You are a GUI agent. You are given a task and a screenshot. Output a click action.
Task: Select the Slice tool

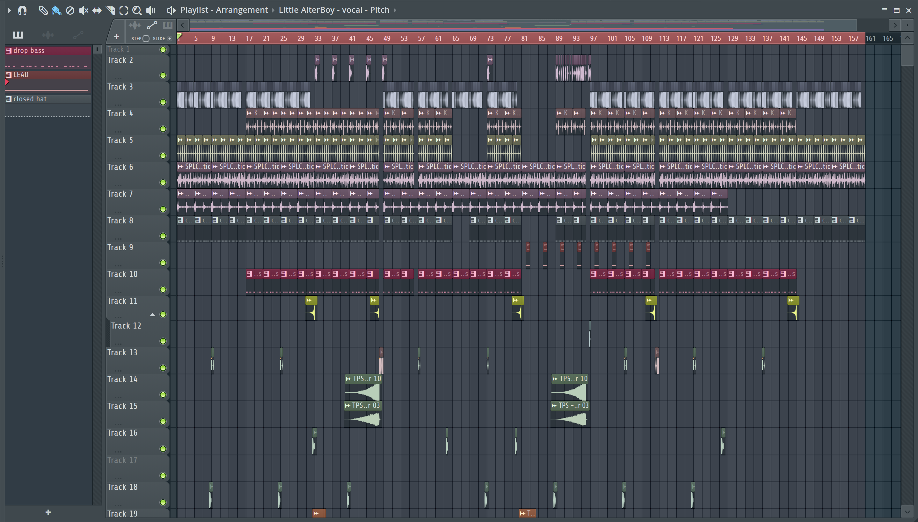[x=110, y=11]
